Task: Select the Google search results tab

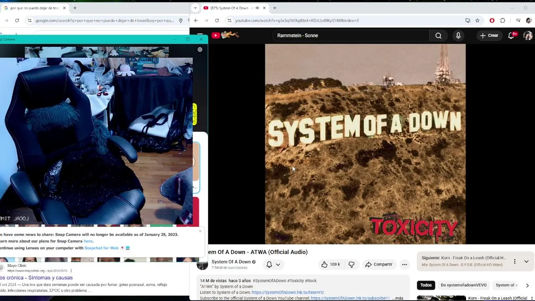Action: 36,8
